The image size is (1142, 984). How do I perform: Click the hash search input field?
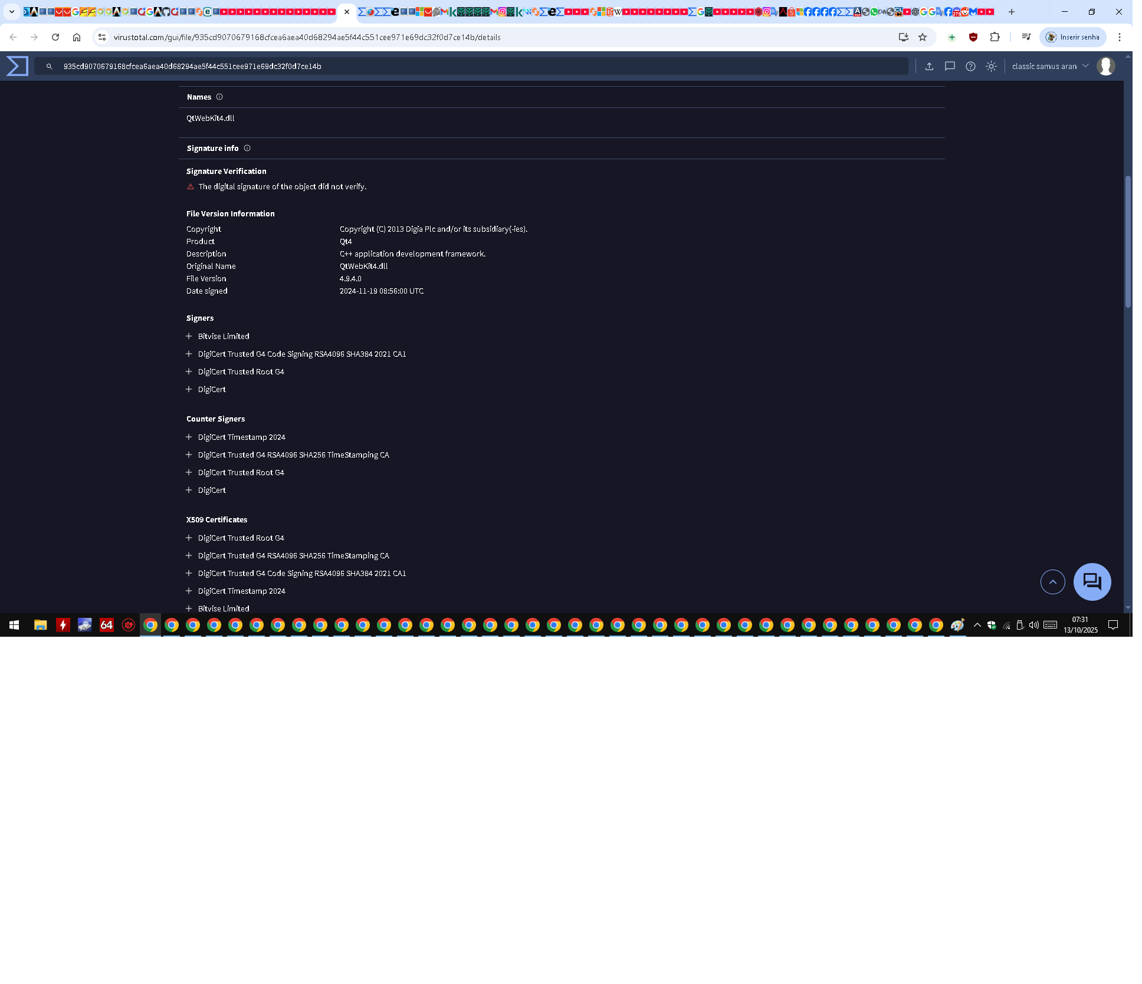(x=471, y=67)
